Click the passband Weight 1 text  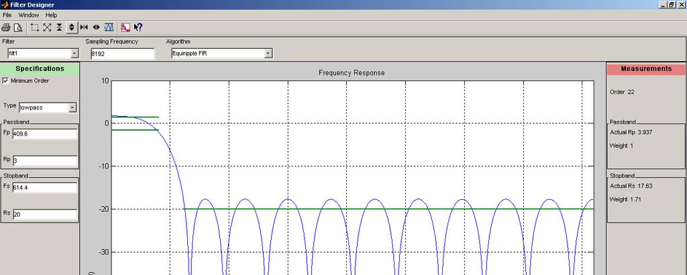[621, 146]
